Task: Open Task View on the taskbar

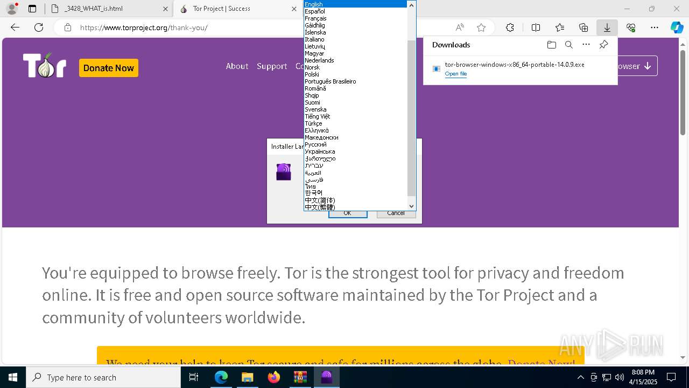Action: [194, 377]
